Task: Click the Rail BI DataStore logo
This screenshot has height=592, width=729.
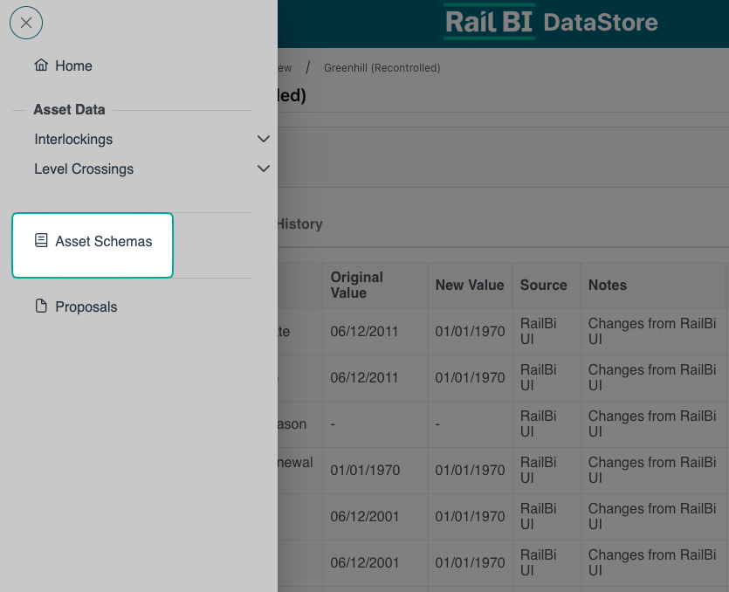Action: coord(550,22)
